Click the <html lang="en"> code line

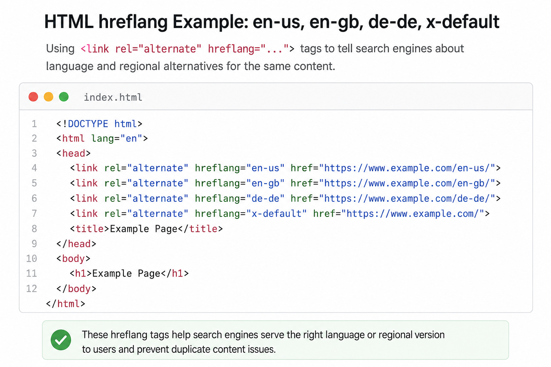(102, 139)
